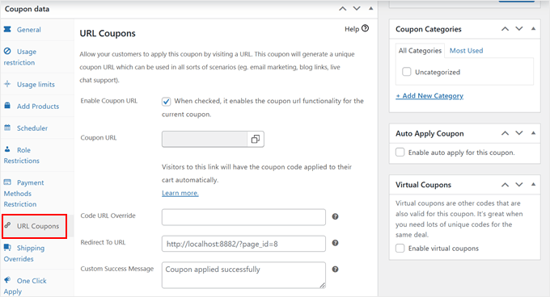The image size is (550, 297).
Task: Move Coupon Categories panel down
Action: pos(519,29)
